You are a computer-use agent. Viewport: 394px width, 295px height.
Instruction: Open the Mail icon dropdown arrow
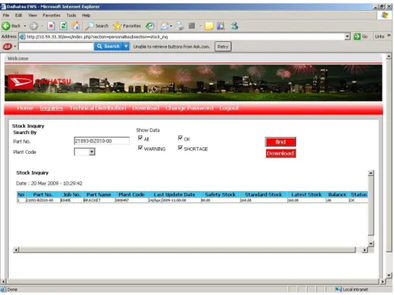171,26
